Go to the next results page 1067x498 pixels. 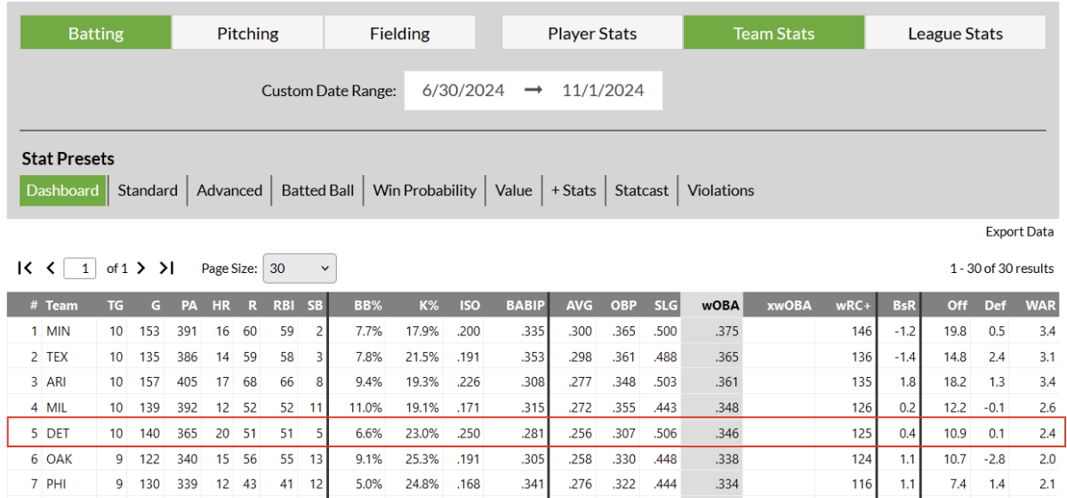[x=141, y=268]
